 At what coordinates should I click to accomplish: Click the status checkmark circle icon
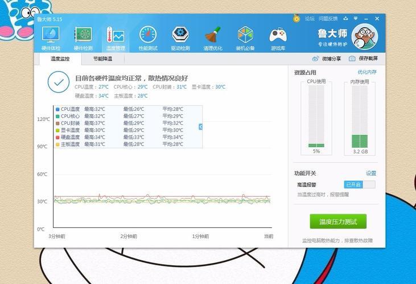[59, 82]
